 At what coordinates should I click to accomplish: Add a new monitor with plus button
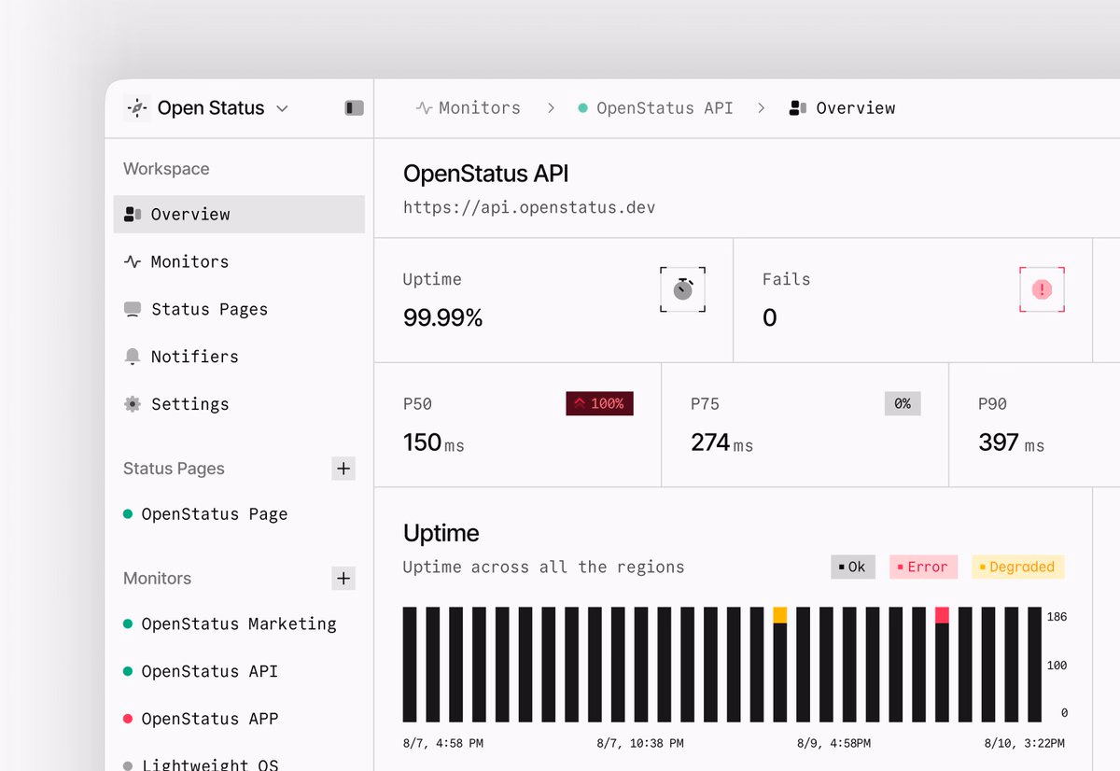343,579
